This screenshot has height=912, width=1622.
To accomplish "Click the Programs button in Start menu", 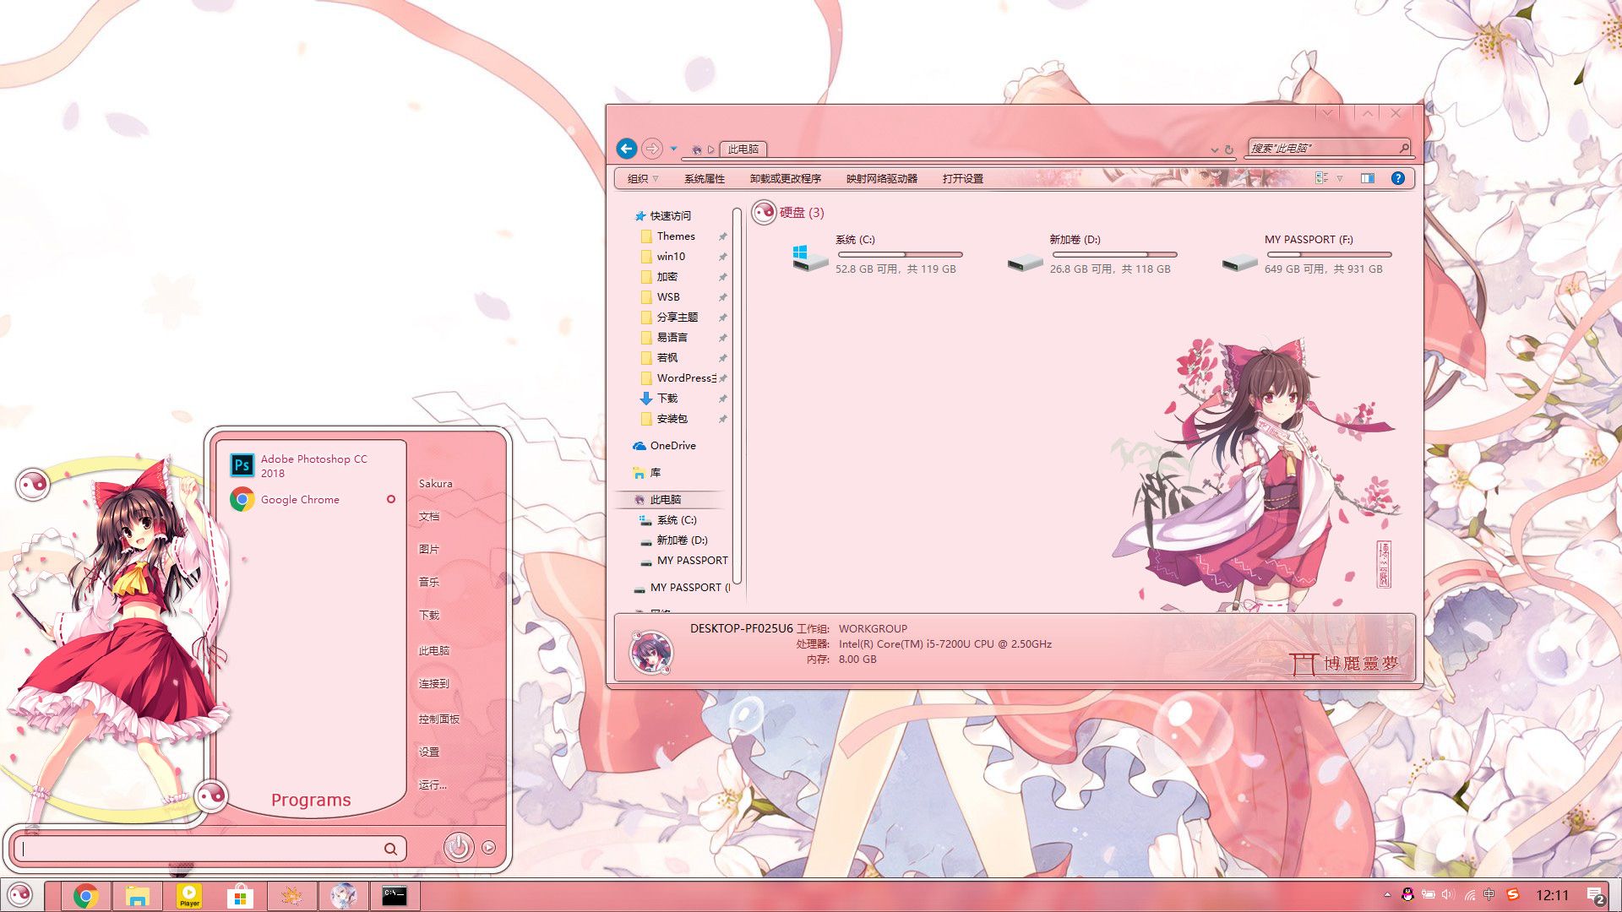I will pos(311,800).
